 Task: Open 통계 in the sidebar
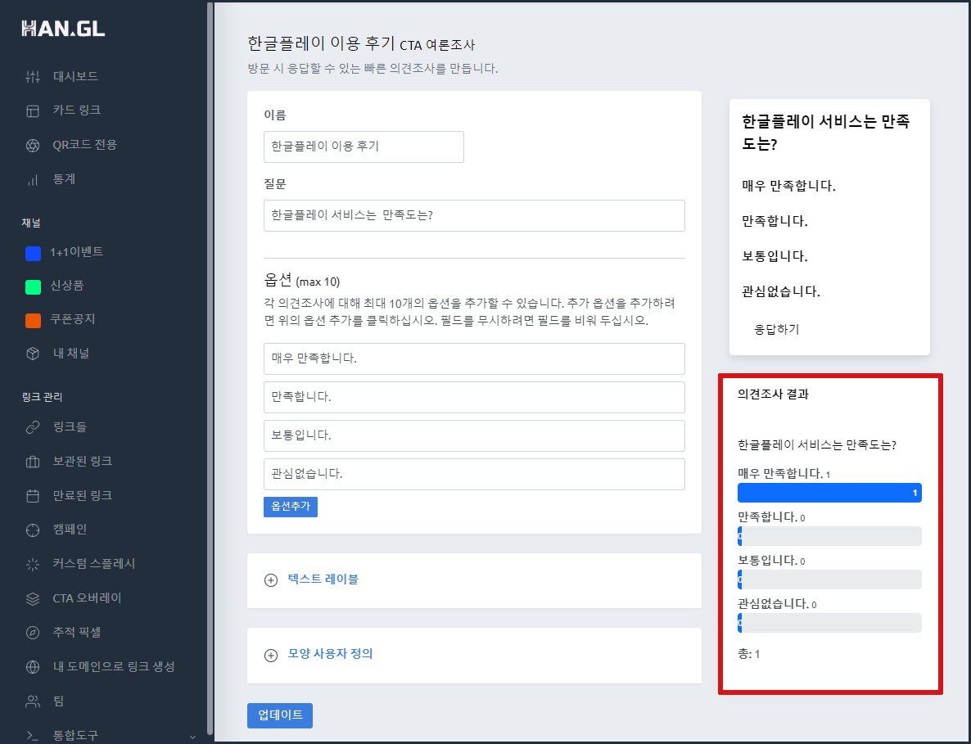point(65,179)
